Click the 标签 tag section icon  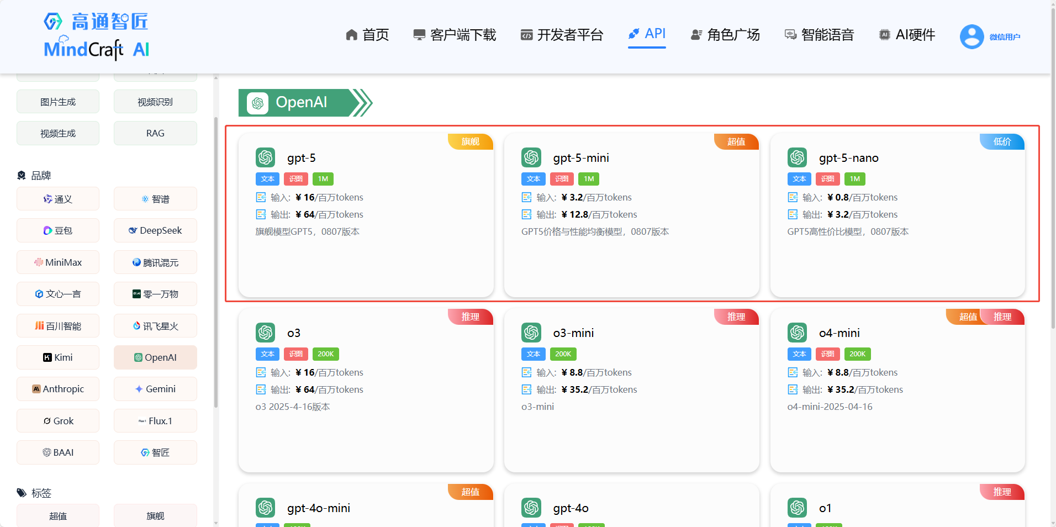click(22, 493)
